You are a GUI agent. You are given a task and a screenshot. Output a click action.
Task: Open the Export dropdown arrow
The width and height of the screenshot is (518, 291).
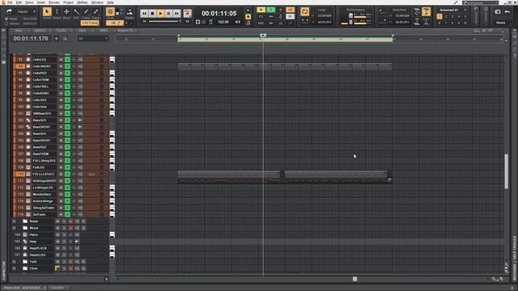click(34, 11)
